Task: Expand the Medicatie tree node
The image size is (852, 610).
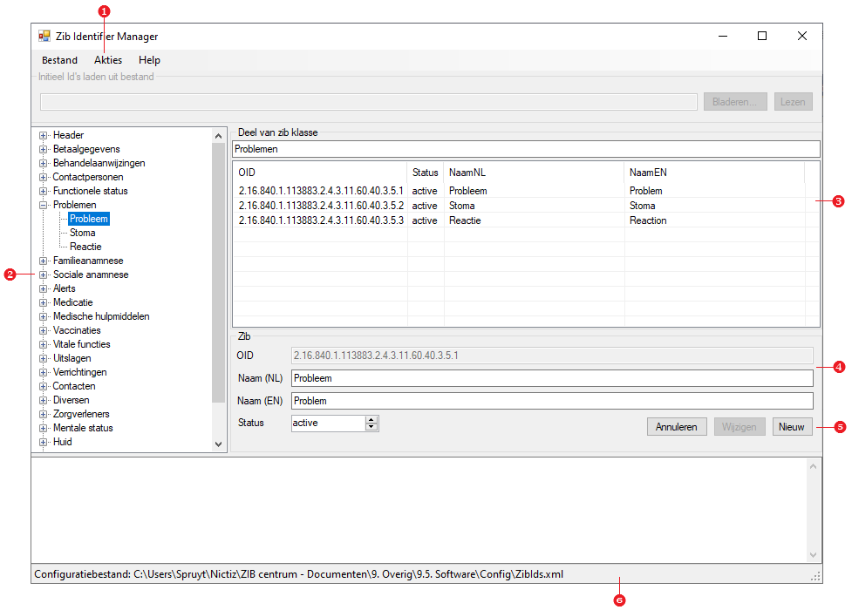Action: (x=43, y=302)
